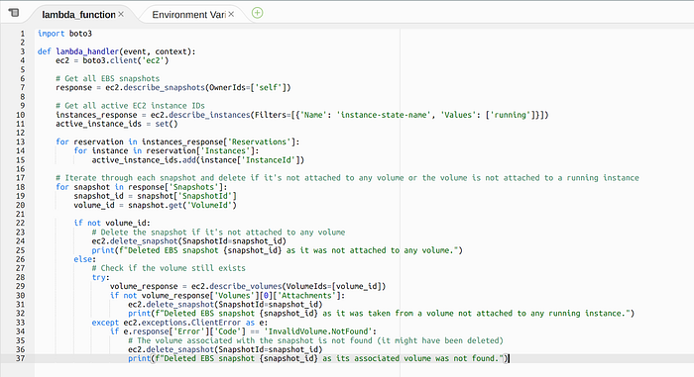Click the 'import boto3' line
Image resolution: width=694 pixels, height=377 pixels.
pos(64,34)
